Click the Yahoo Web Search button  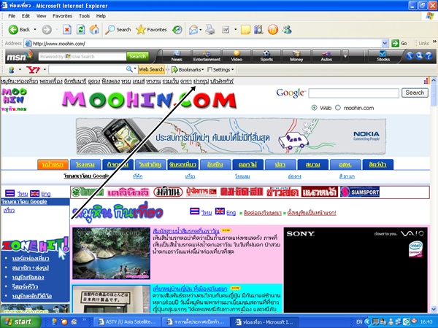[151, 69]
